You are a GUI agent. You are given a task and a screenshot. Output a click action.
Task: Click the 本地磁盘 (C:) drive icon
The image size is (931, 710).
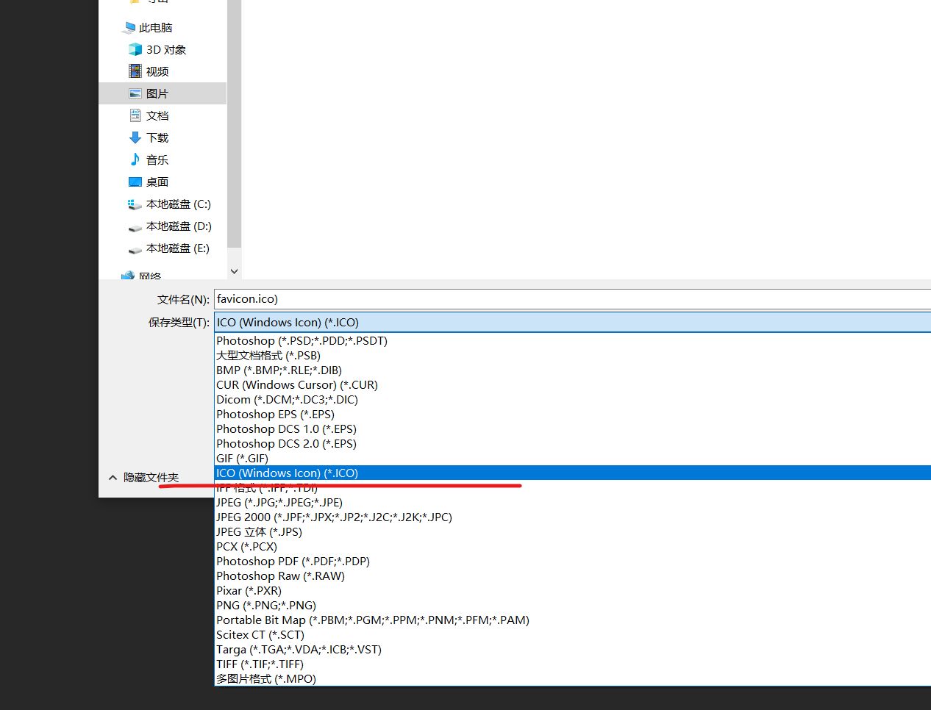coord(135,204)
